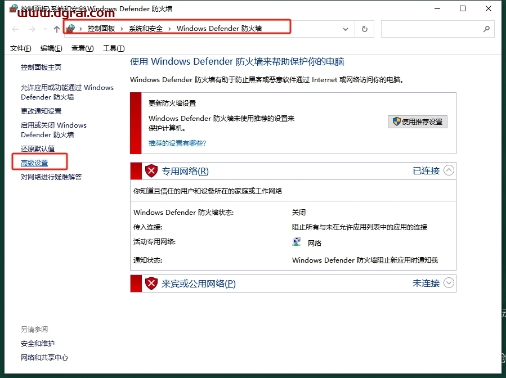Click the magnifier search icon
Image resolution: width=506 pixels, height=378 pixels.
pyautogui.click(x=486, y=29)
